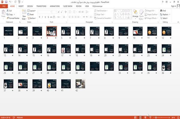This screenshot has height=119, width=180.
Task: Open the REVIEW tab
Action: [x=79, y=6]
